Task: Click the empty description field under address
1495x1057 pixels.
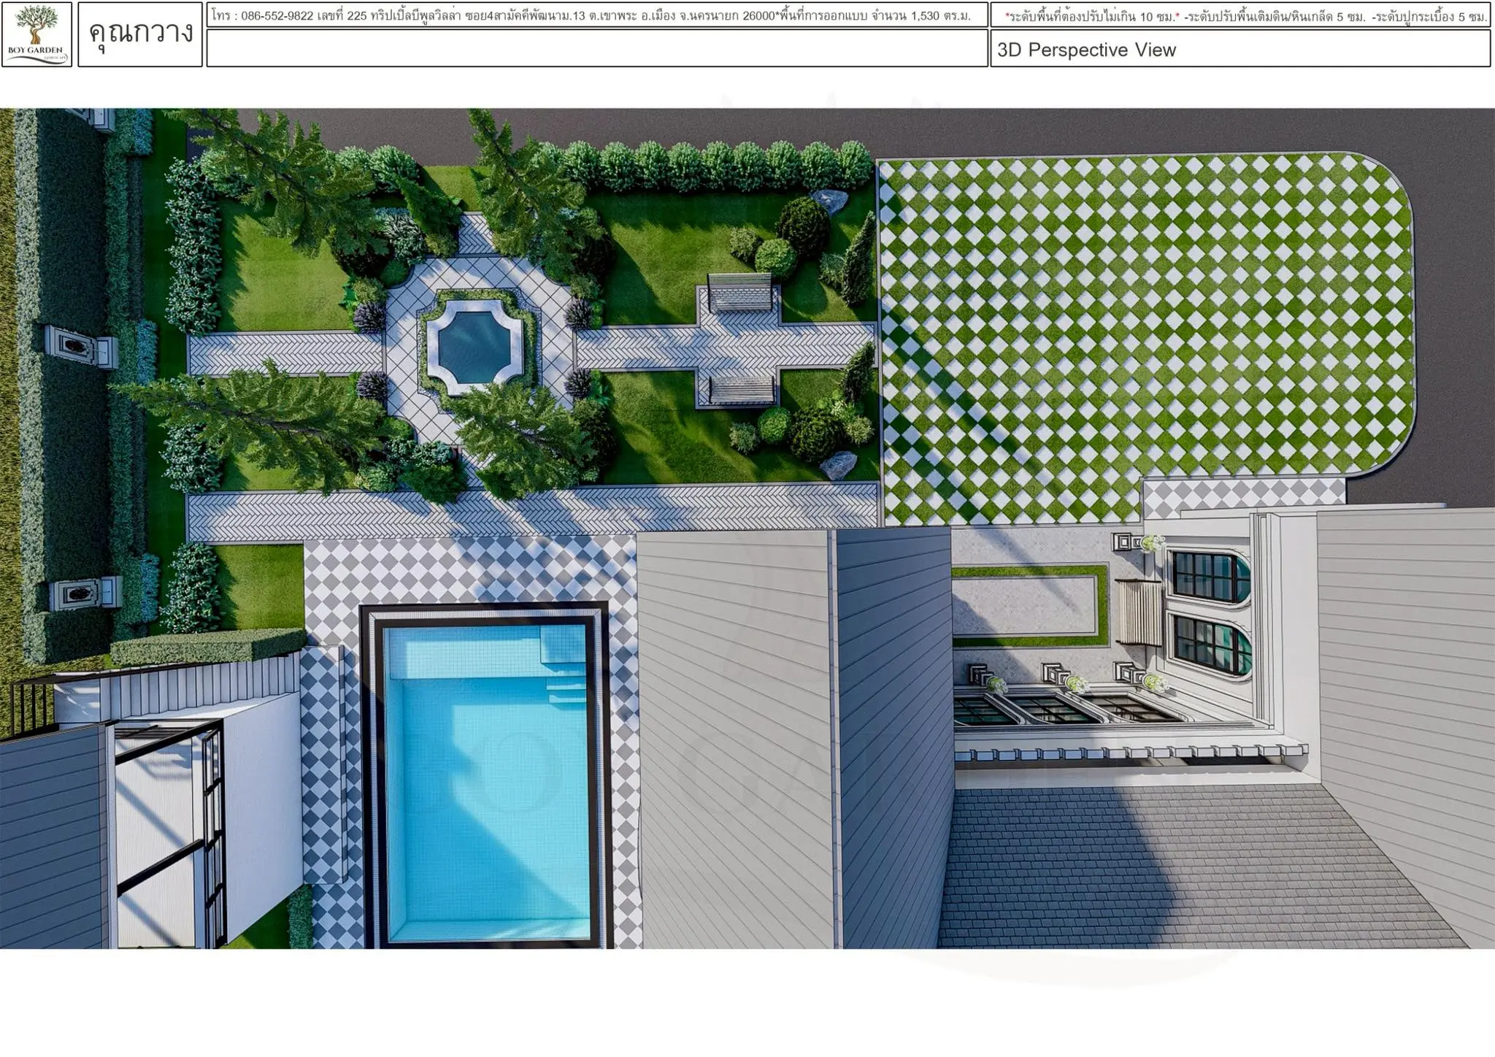Action: point(596,49)
